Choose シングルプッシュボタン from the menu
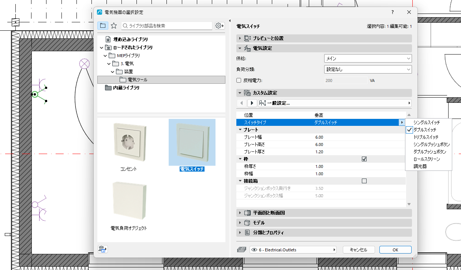The image size is (461, 270). point(429,145)
